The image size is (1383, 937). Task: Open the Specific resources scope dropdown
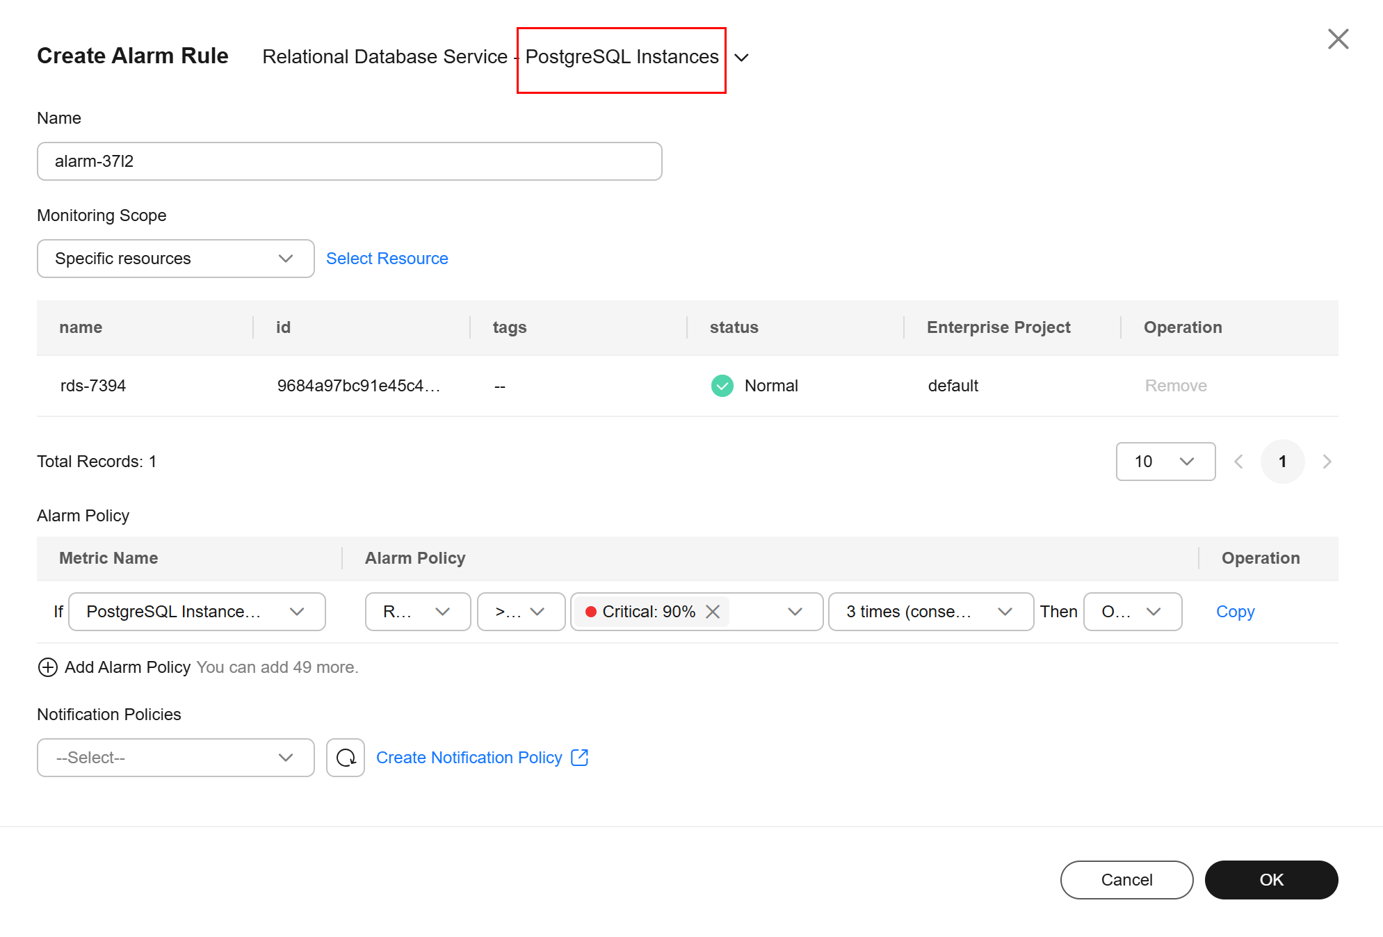pyautogui.click(x=176, y=259)
